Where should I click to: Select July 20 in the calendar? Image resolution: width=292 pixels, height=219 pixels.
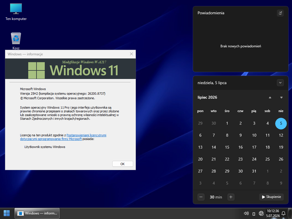200,159
